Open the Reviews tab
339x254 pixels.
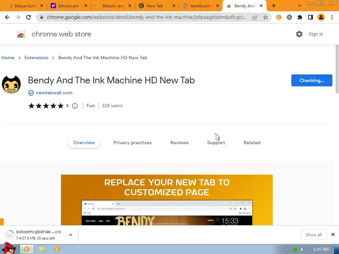(179, 143)
